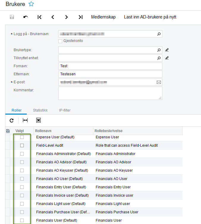Enable the Gjestekonto checkbox
Image resolution: width=201 pixels, height=224 pixels.
coord(60,41)
